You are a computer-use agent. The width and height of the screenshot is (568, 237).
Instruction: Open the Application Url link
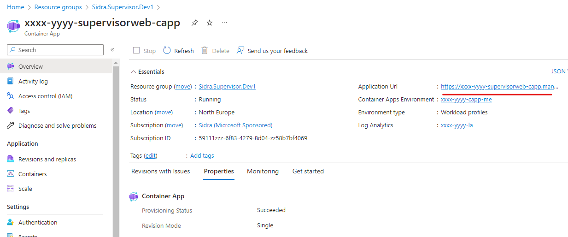tap(499, 86)
